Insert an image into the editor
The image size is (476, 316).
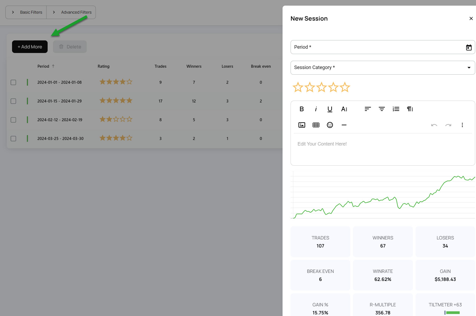[x=302, y=125]
